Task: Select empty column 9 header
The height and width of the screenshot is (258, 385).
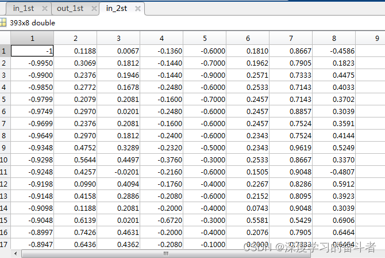Action: click(371, 38)
